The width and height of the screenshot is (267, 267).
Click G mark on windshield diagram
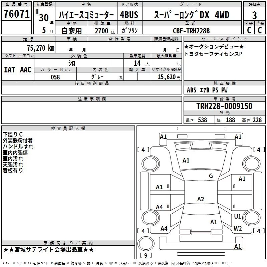(x=211, y=176)
